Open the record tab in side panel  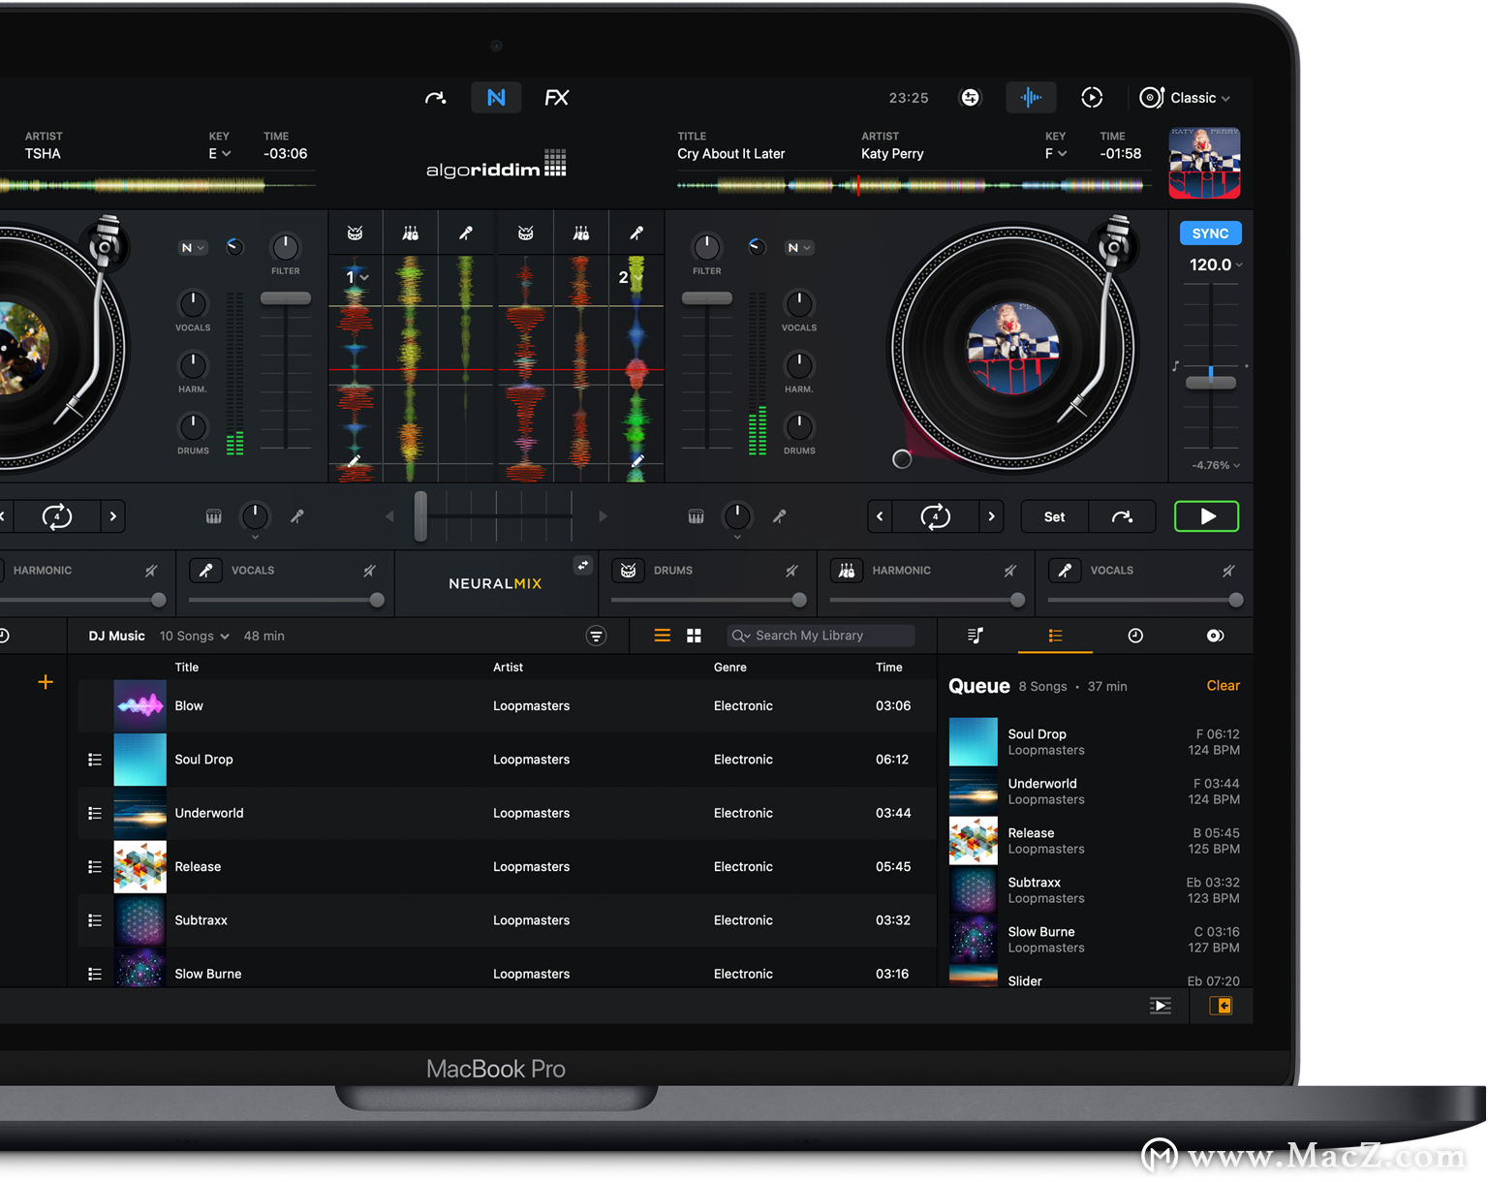(x=1215, y=636)
